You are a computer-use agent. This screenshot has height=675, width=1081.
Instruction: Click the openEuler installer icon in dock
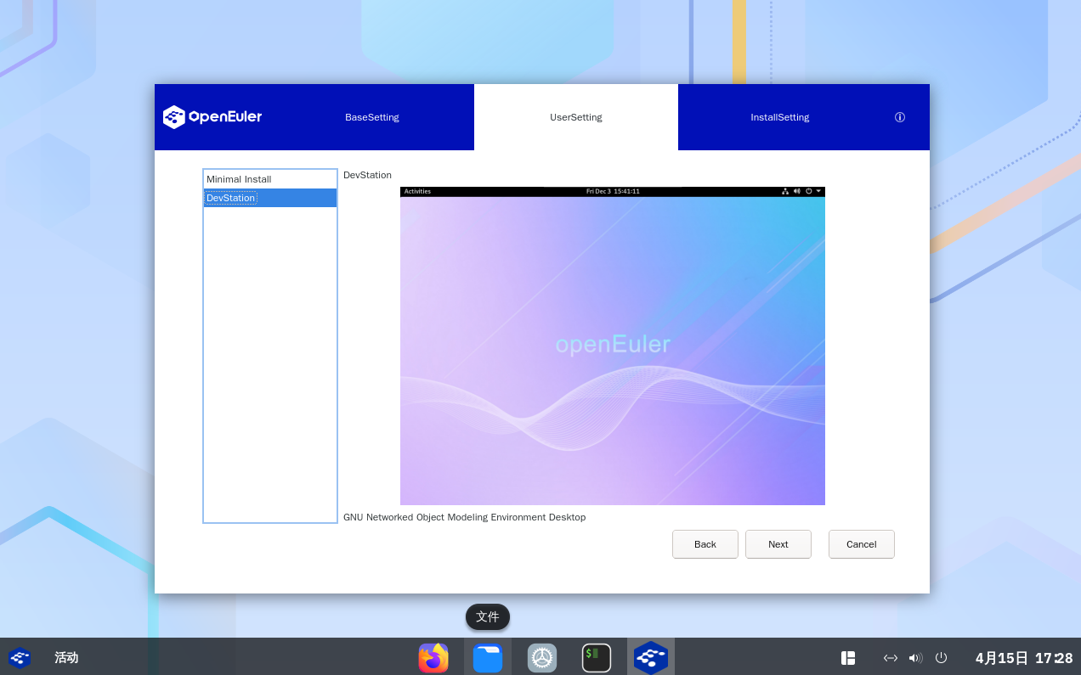pos(651,658)
